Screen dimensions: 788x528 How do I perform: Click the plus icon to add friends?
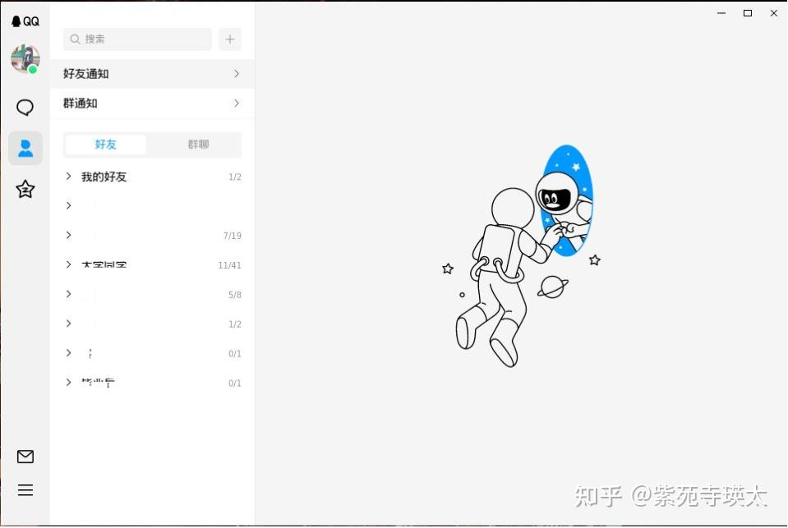pos(230,39)
